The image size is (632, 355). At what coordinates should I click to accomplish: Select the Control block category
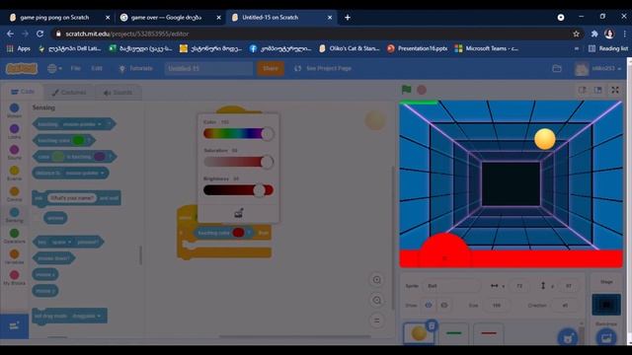coord(14,194)
